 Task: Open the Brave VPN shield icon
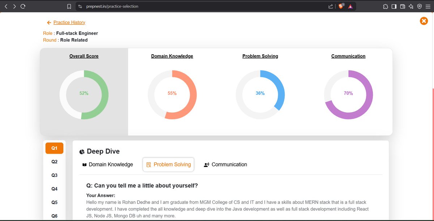point(420,6)
